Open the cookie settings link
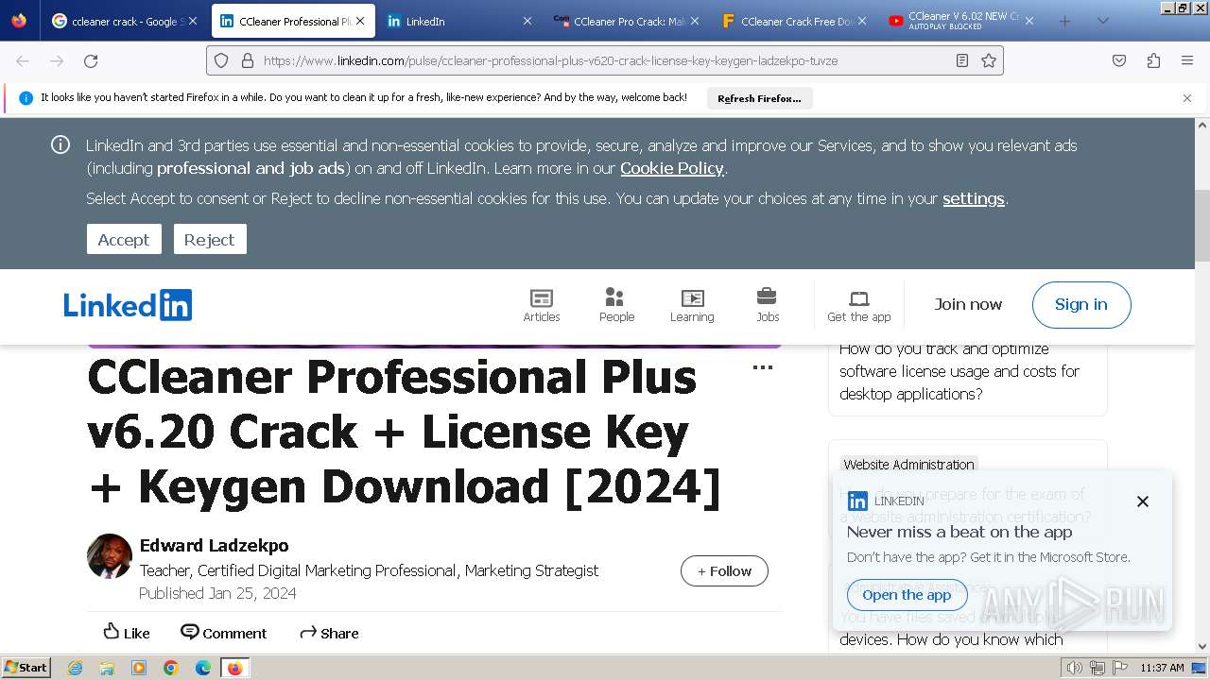Image resolution: width=1210 pixels, height=680 pixels. tap(974, 198)
